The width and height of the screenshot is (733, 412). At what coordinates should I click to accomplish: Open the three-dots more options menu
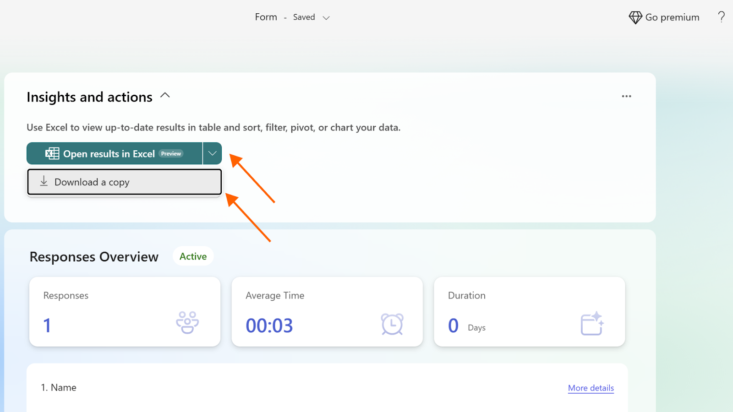pyautogui.click(x=626, y=96)
